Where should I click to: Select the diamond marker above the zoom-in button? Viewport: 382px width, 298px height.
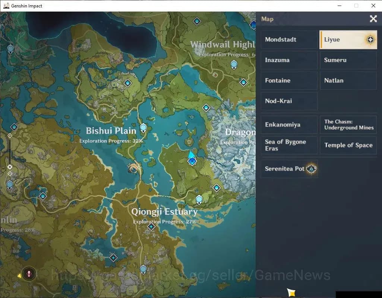tap(14, 127)
